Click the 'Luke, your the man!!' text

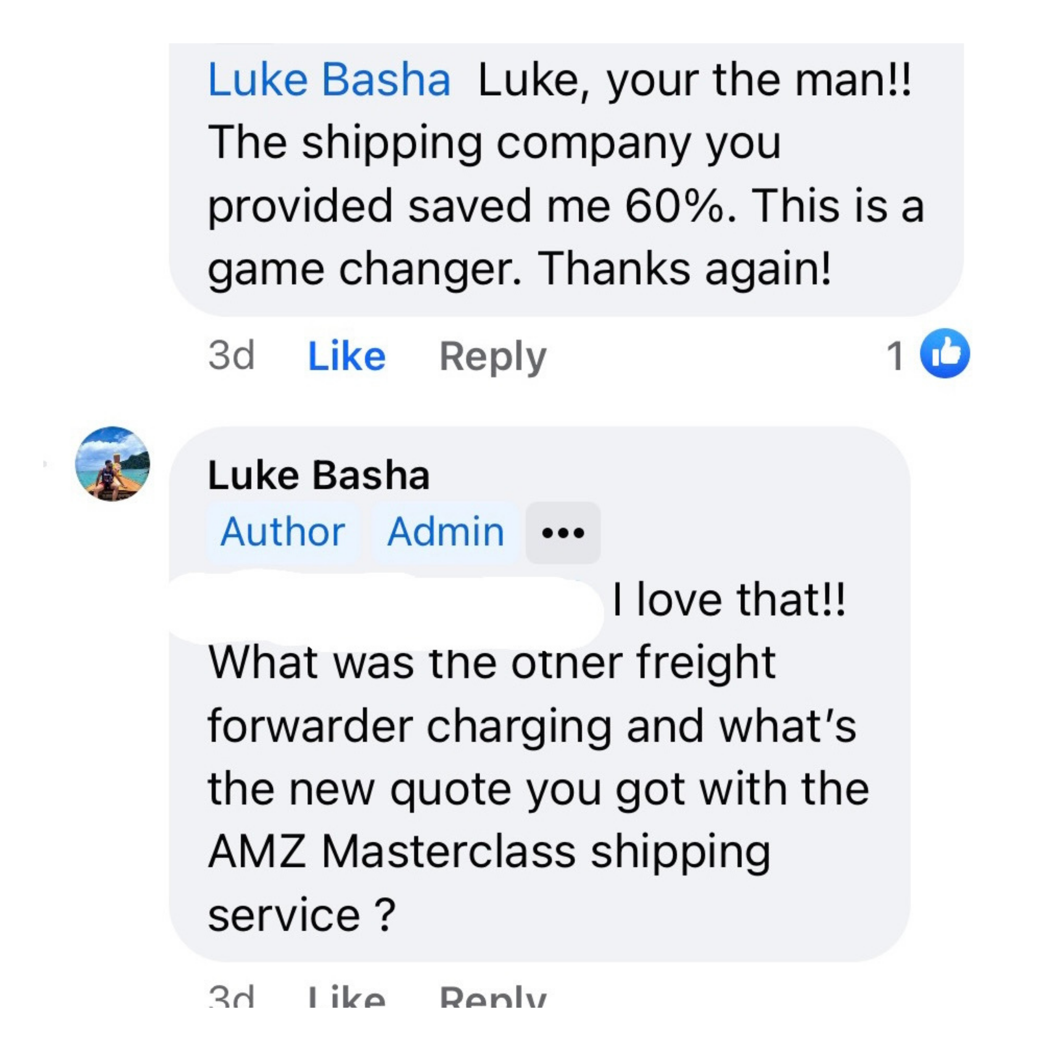694,80
